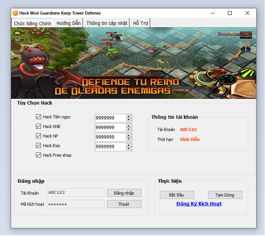Decrease the Hack NP value with down arrow
265x236 pixels.
129,139
